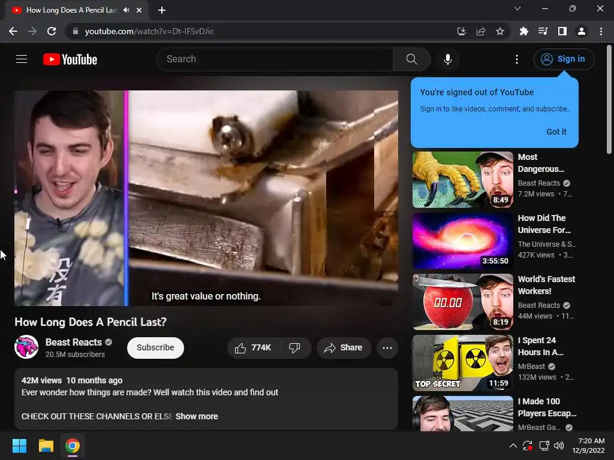The width and height of the screenshot is (614, 460).
Task: Bookmark this tab with star icon
Action: click(499, 31)
